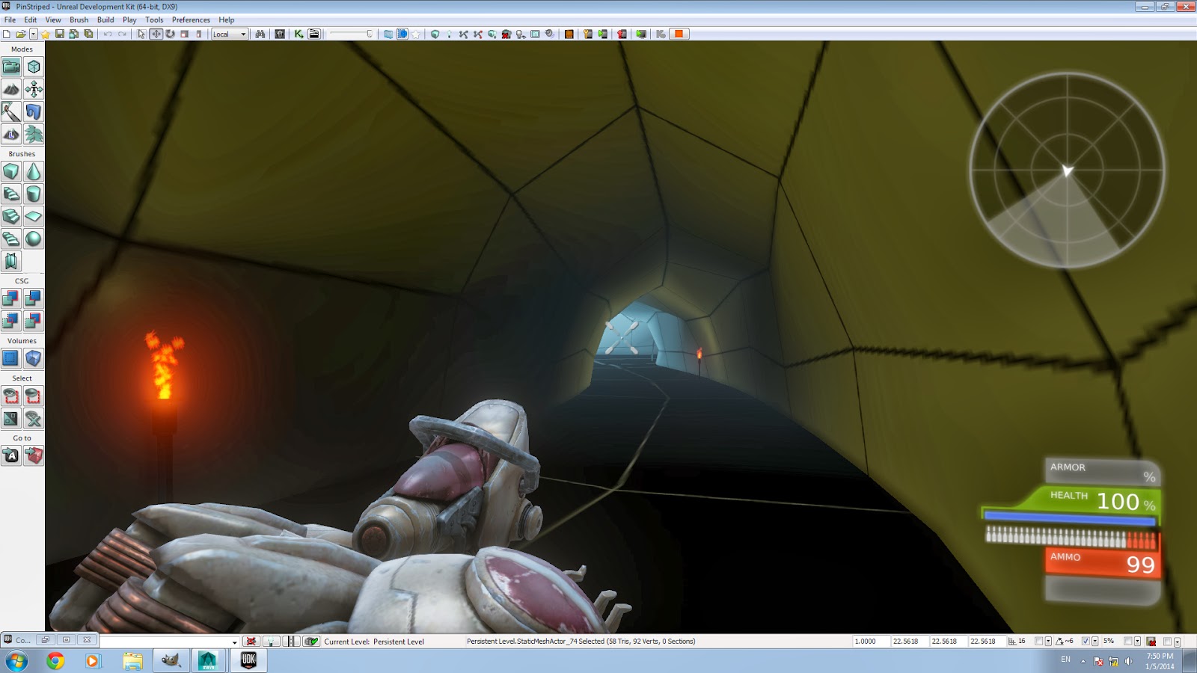Open Maya from the taskbar

[x=208, y=661]
